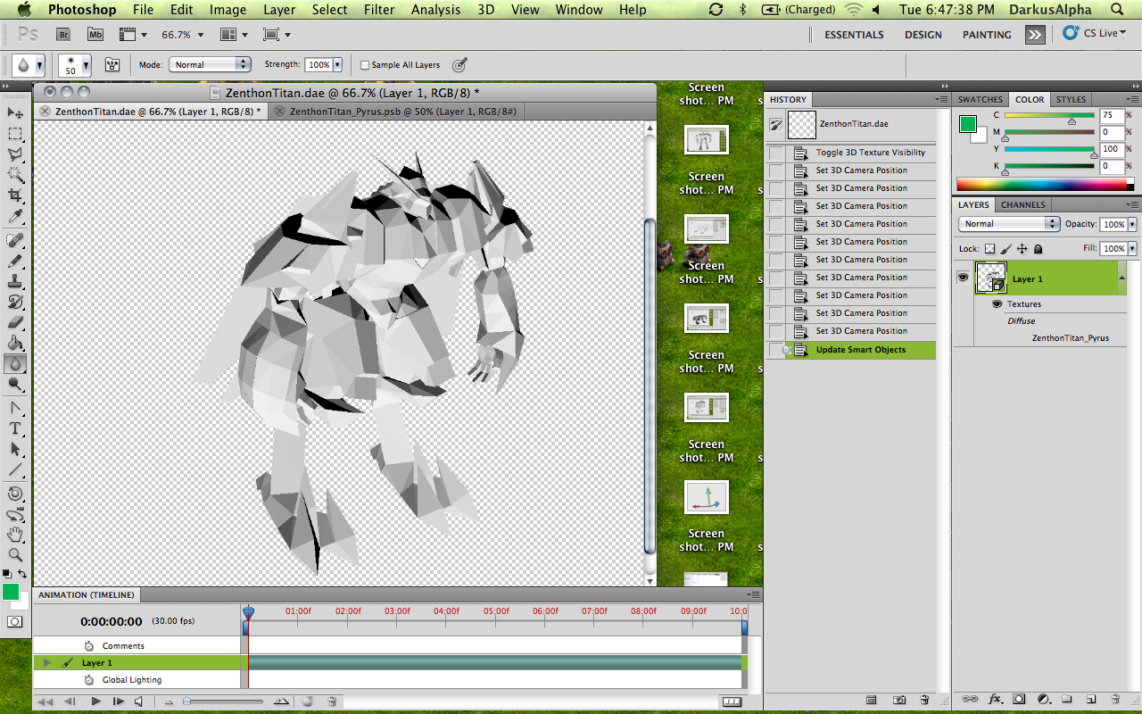Click the add layer style fx icon
The height and width of the screenshot is (714, 1142).
click(996, 699)
